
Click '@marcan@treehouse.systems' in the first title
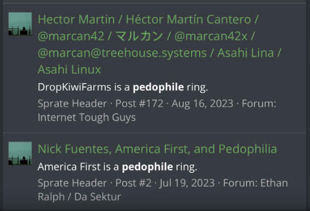pos(122,53)
